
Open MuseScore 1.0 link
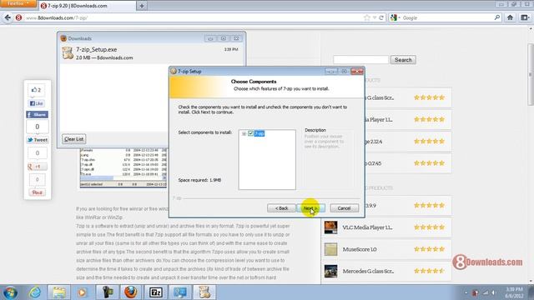(x=360, y=249)
